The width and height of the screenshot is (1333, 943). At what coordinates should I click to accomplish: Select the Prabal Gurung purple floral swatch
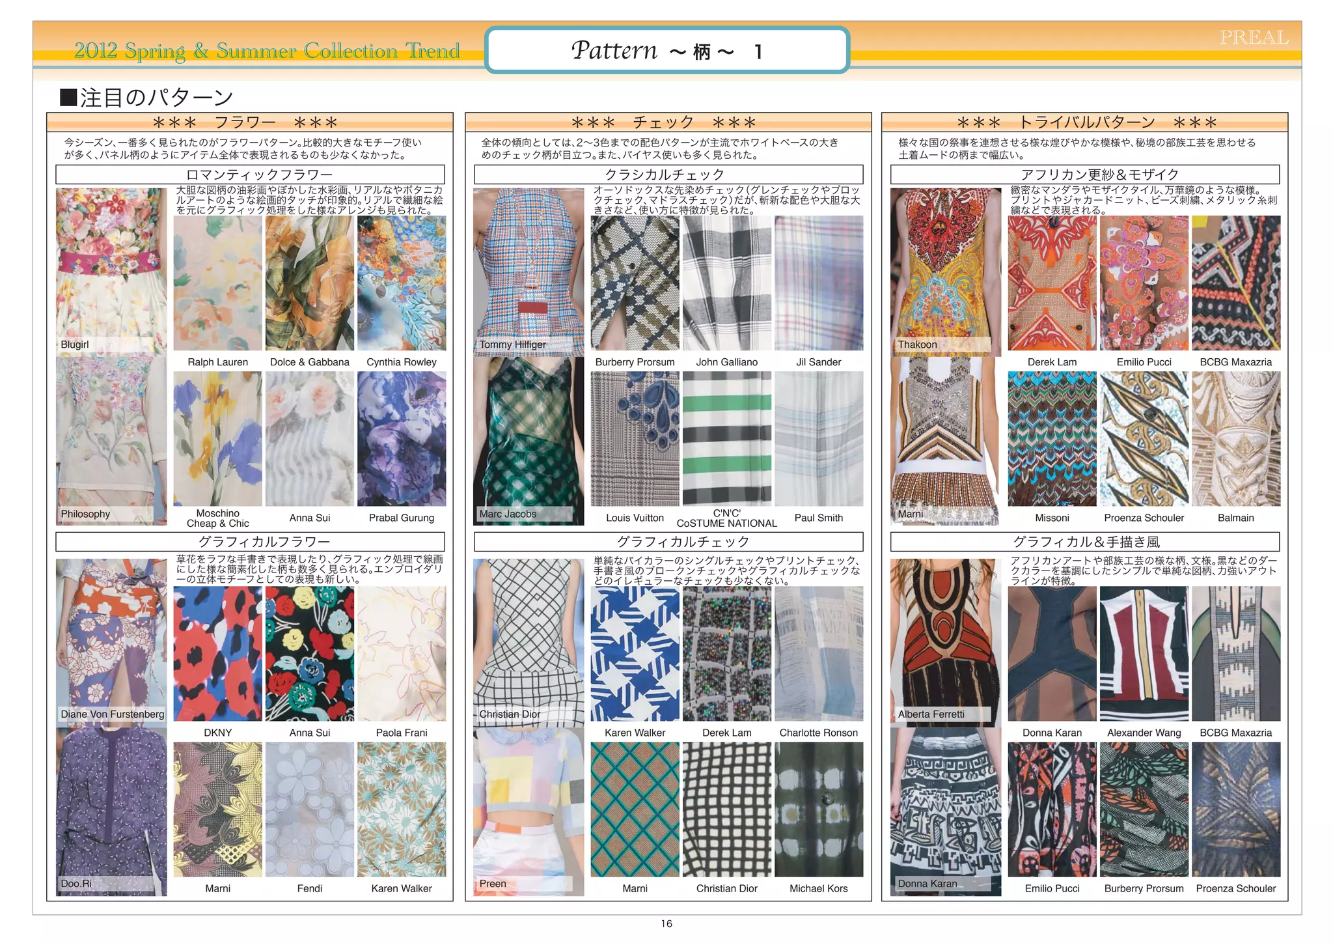(402, 439)
